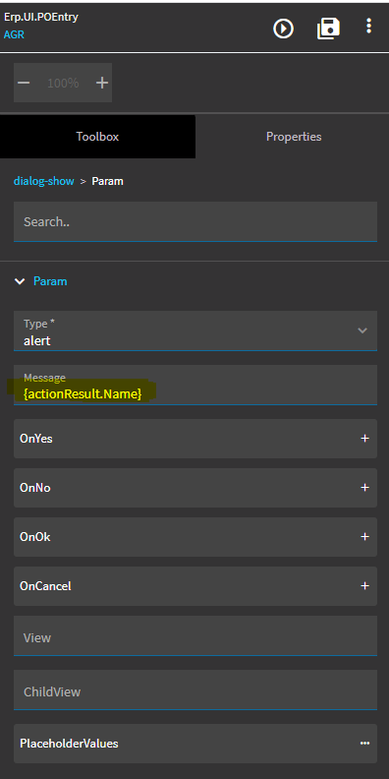Screen dimensions: 389x779
Task: Add an OnNo action with plus icon
Action: coord(364,488)
